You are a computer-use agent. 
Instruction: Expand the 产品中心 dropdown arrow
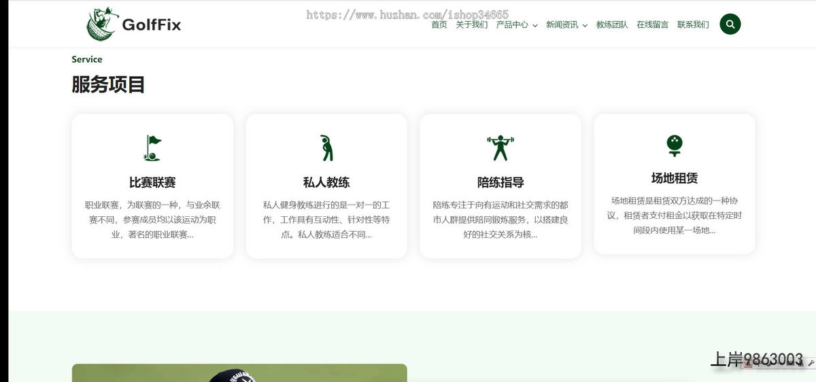click(x=535, y=26)
